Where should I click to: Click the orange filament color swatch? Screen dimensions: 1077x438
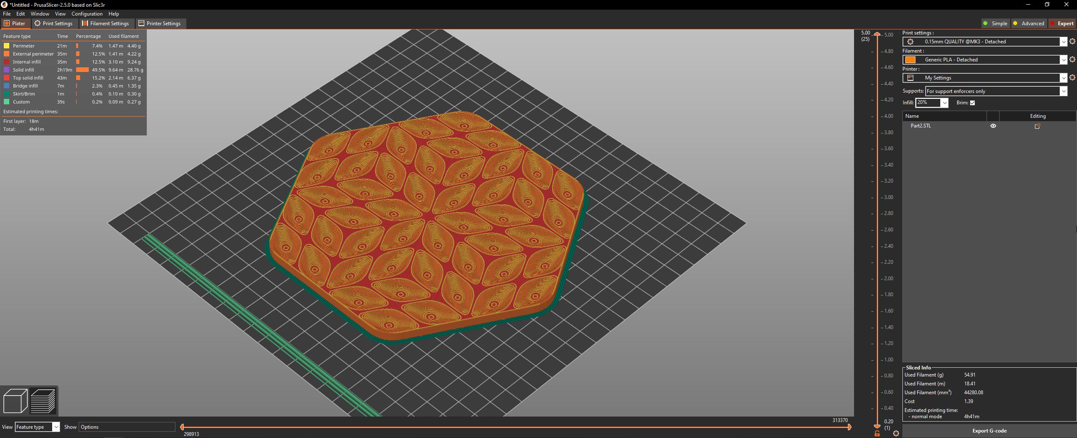click(910, 60)
